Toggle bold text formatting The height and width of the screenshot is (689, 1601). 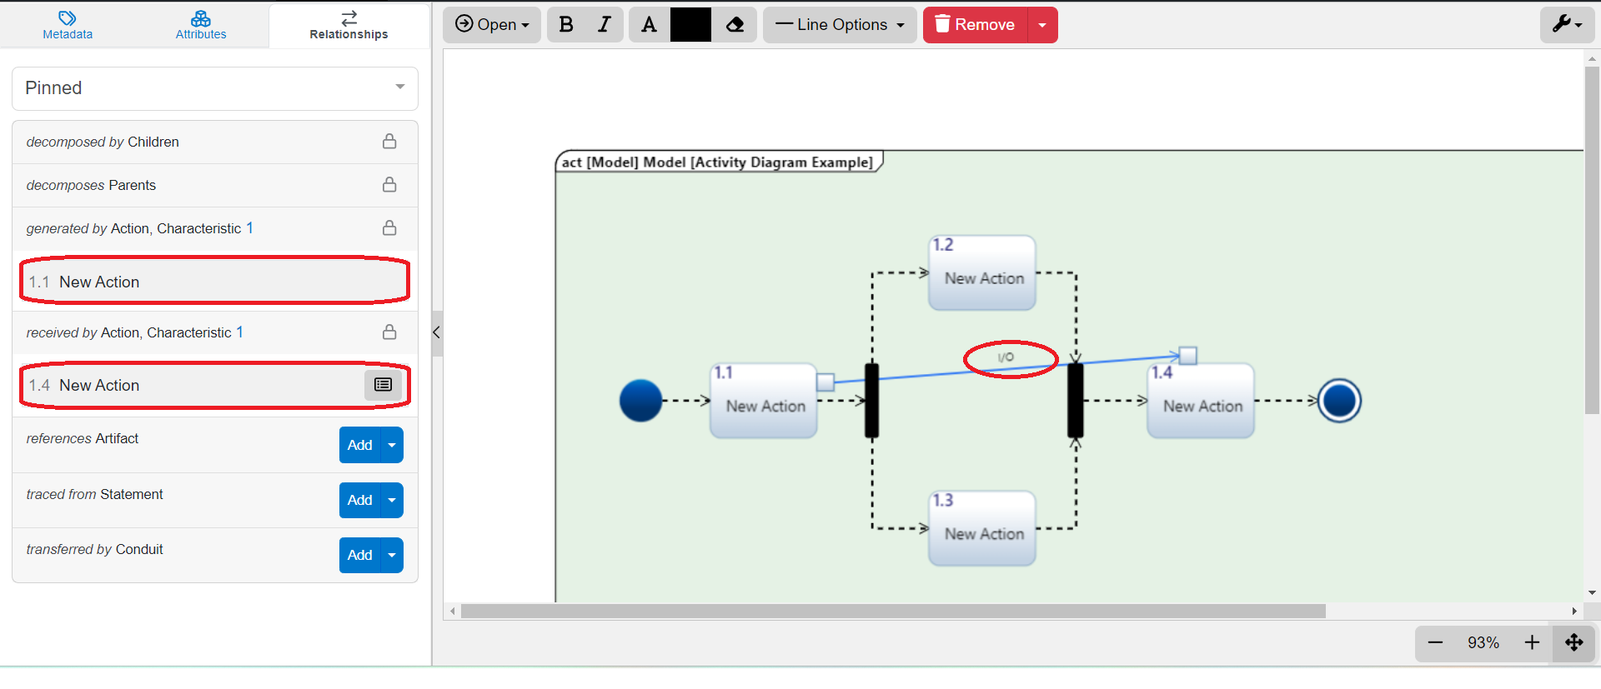pos(566,25)
